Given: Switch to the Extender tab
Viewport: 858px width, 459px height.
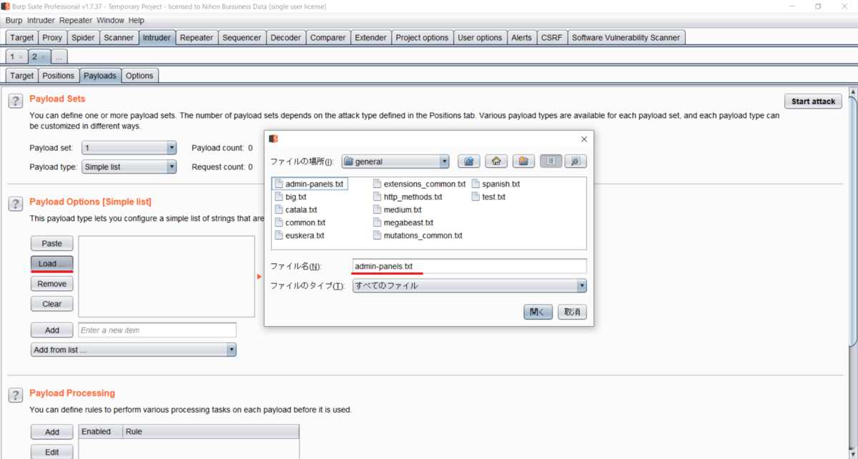Looking at the screenshot, I should 370,38.
